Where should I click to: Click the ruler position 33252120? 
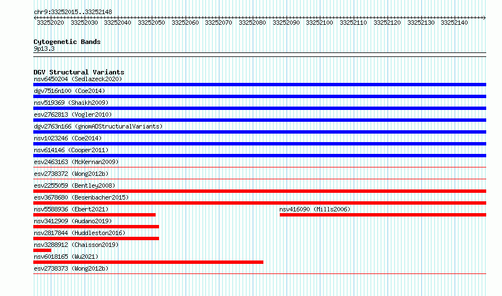coord(387,23)
